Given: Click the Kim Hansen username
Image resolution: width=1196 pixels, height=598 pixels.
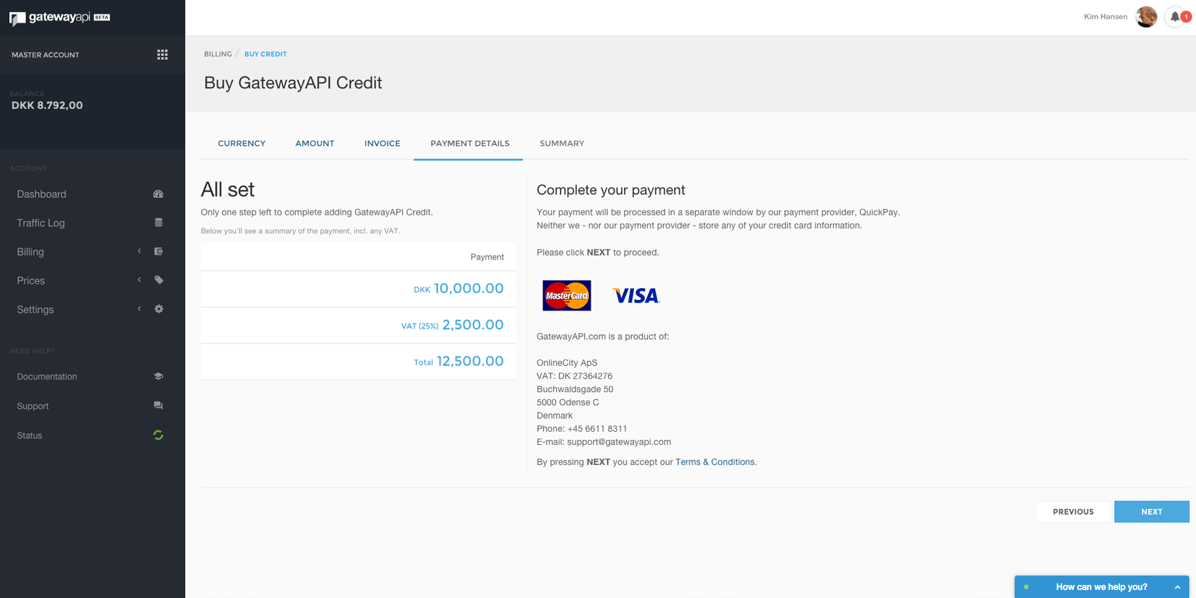Looking at the screenshot, I should click(x=1106, y=17).
